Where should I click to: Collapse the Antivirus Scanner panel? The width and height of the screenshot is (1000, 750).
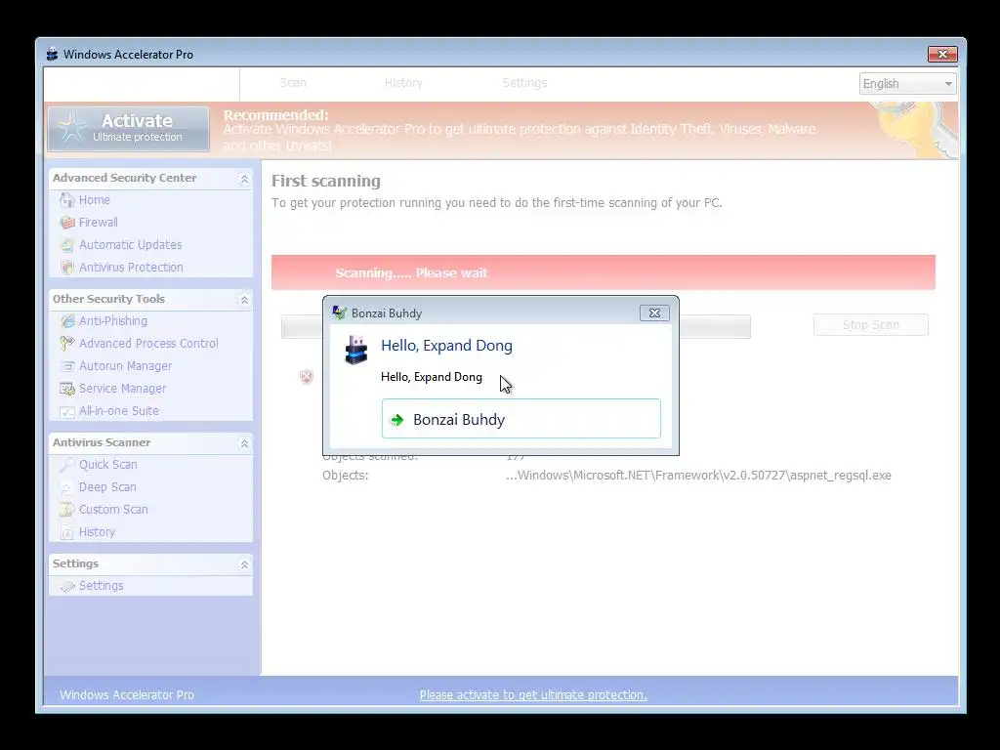tap(244, 443)
